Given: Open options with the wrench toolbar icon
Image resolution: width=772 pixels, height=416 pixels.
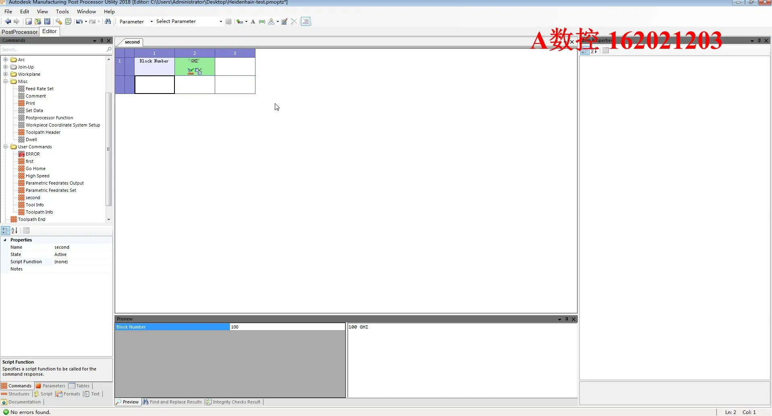Looking at the screenshot, I should tap(59, 21).
